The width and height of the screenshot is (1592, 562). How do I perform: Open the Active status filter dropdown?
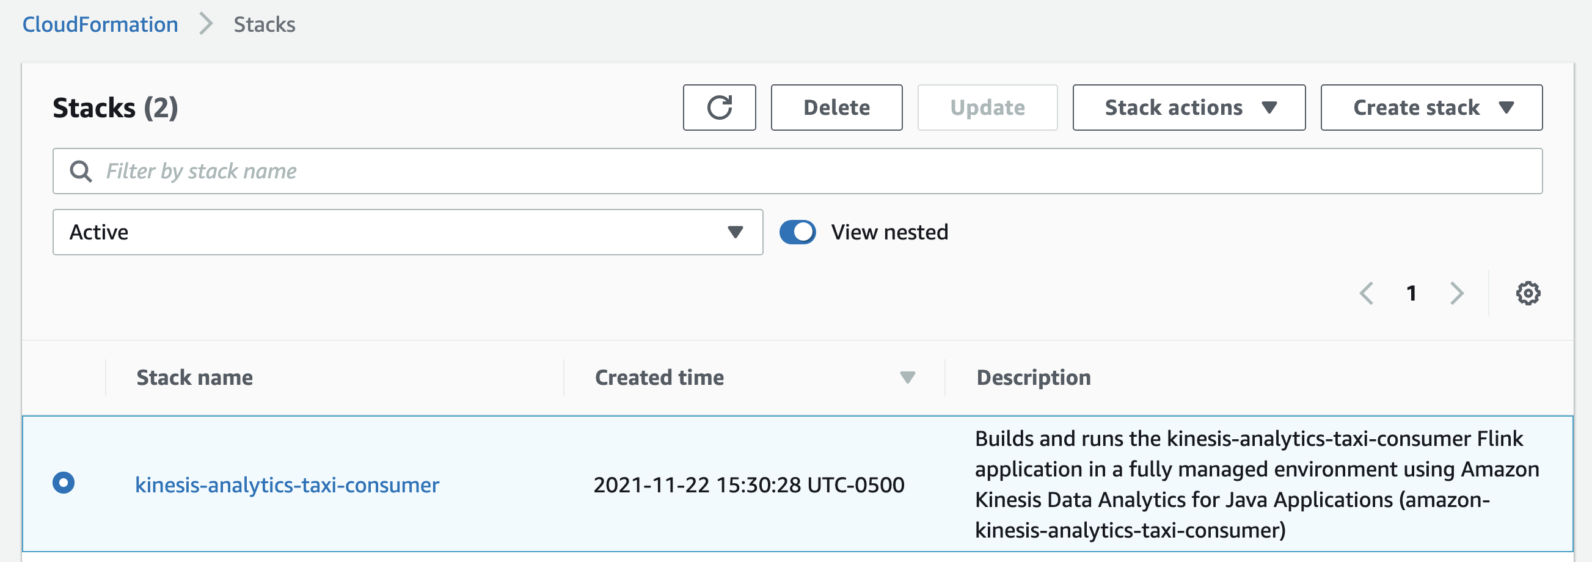[408, 233]
